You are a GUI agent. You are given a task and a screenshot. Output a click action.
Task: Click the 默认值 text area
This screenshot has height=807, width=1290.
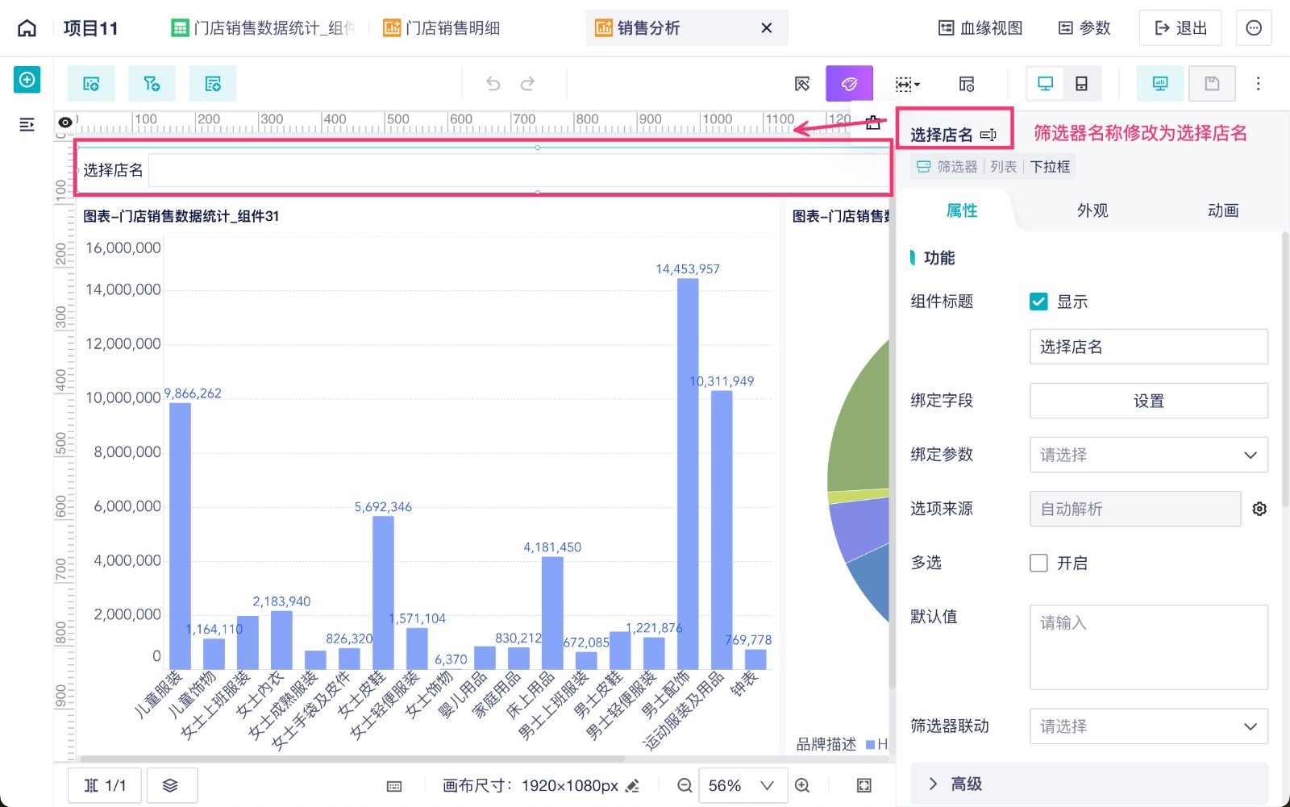1148,647
